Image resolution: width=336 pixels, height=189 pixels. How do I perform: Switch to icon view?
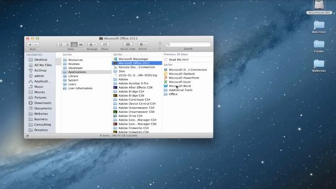[x=61, y=45]
